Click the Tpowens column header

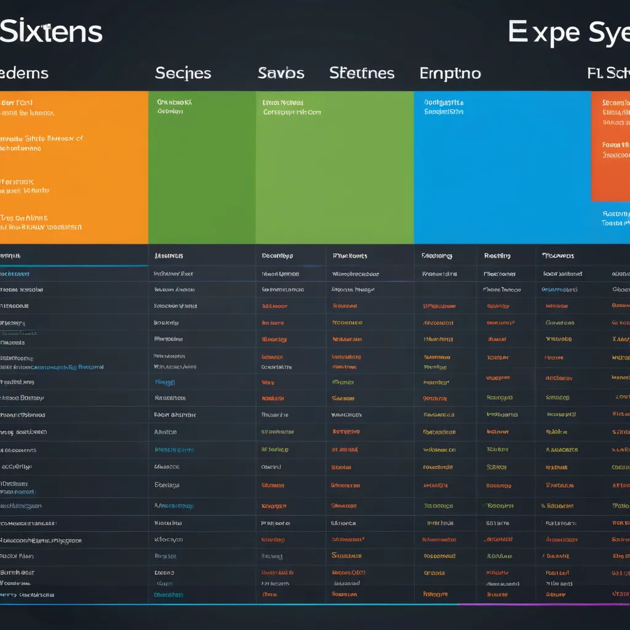coord(558,255)
